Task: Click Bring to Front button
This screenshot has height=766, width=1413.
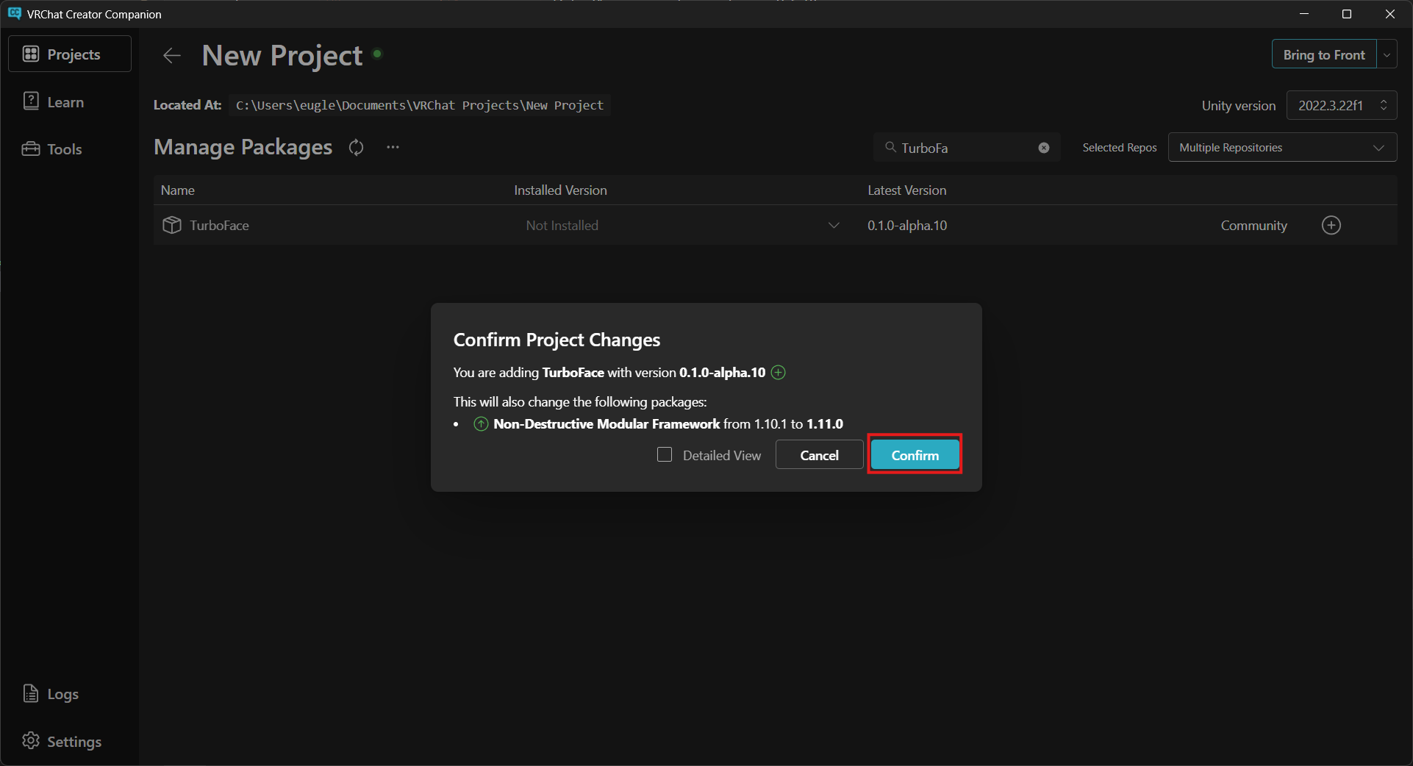Action: (x=1324, y=54)
